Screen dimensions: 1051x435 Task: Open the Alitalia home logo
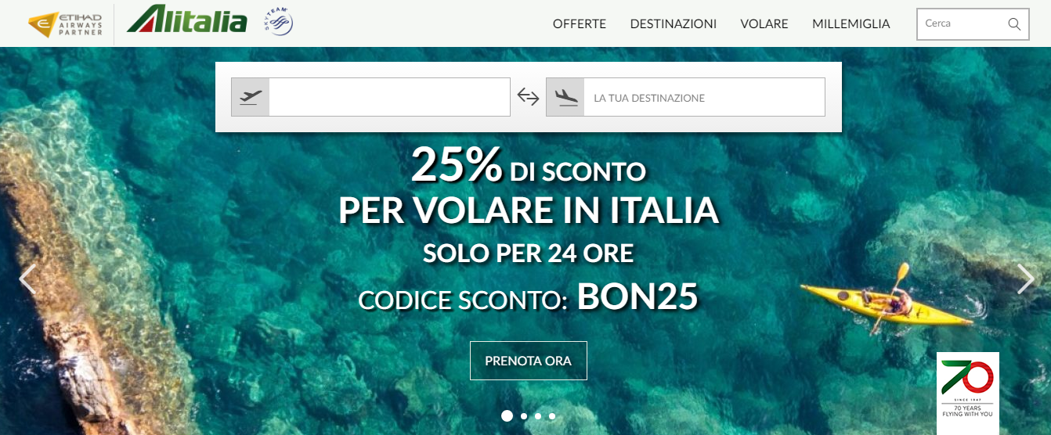point(187,20)
